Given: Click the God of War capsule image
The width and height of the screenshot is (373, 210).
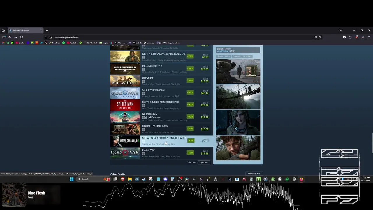Looking at the screenshot, I should tap(125, 153).
